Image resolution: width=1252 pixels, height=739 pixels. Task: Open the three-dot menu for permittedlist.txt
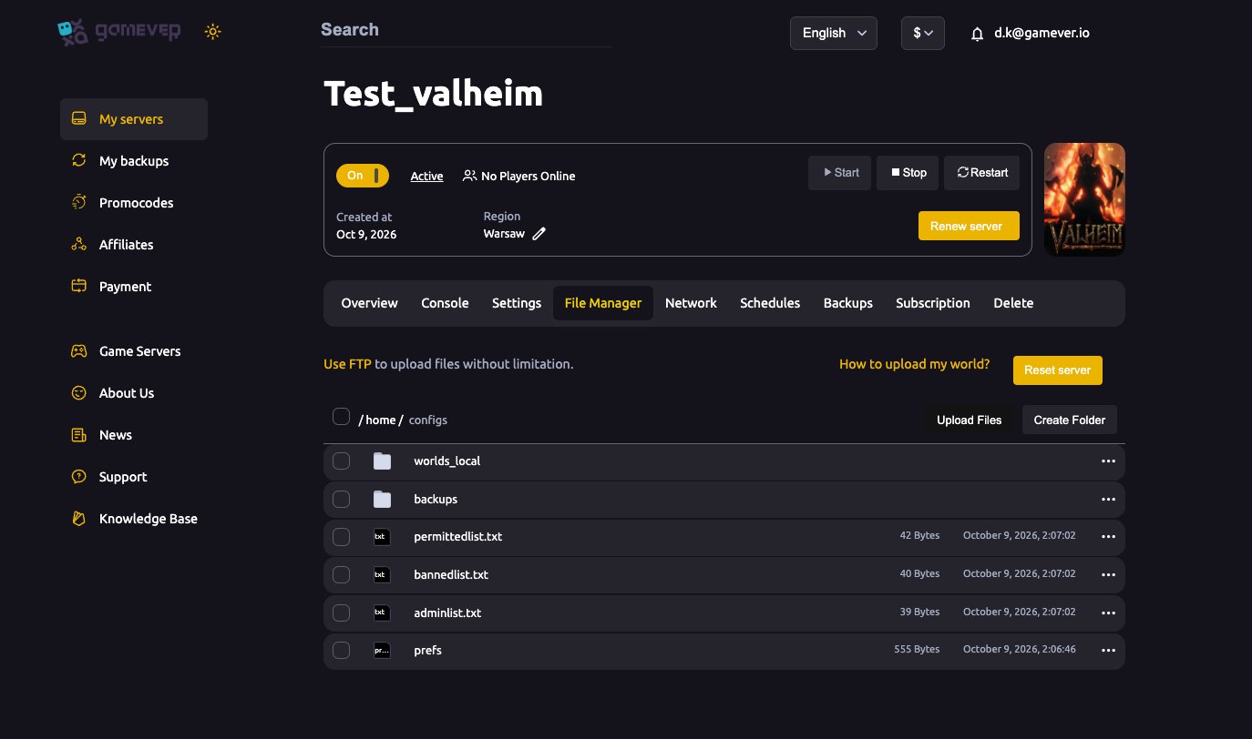coord(1108,537)
